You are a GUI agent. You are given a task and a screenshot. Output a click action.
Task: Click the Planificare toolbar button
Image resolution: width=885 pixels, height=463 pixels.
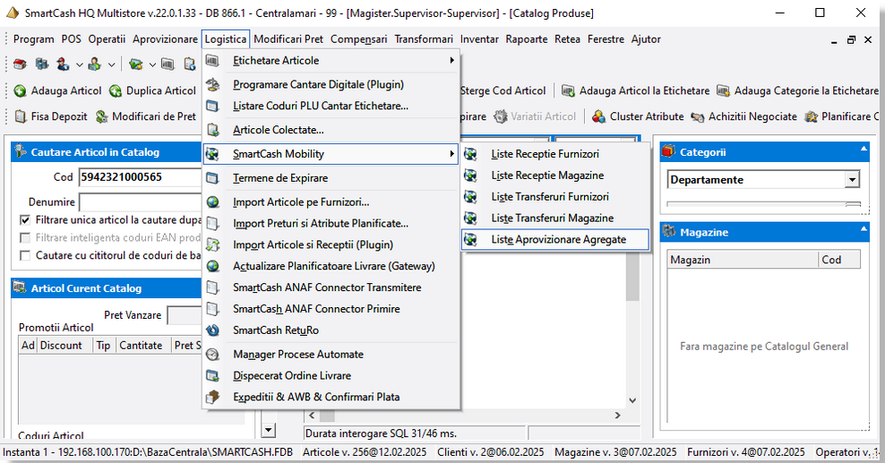tap(842, 116)
